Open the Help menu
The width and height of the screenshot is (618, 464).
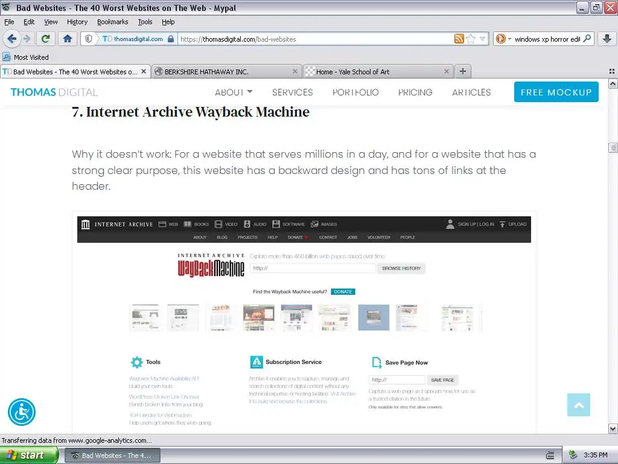coord(168,22)
